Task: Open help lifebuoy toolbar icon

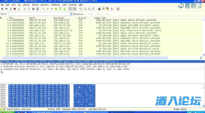Action: click(x=118, y=9)
